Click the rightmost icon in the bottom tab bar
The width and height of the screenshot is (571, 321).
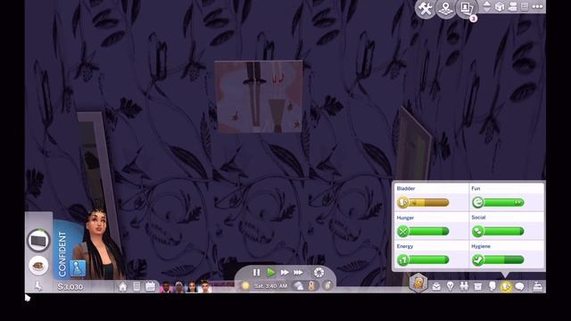tap(537, 287)
